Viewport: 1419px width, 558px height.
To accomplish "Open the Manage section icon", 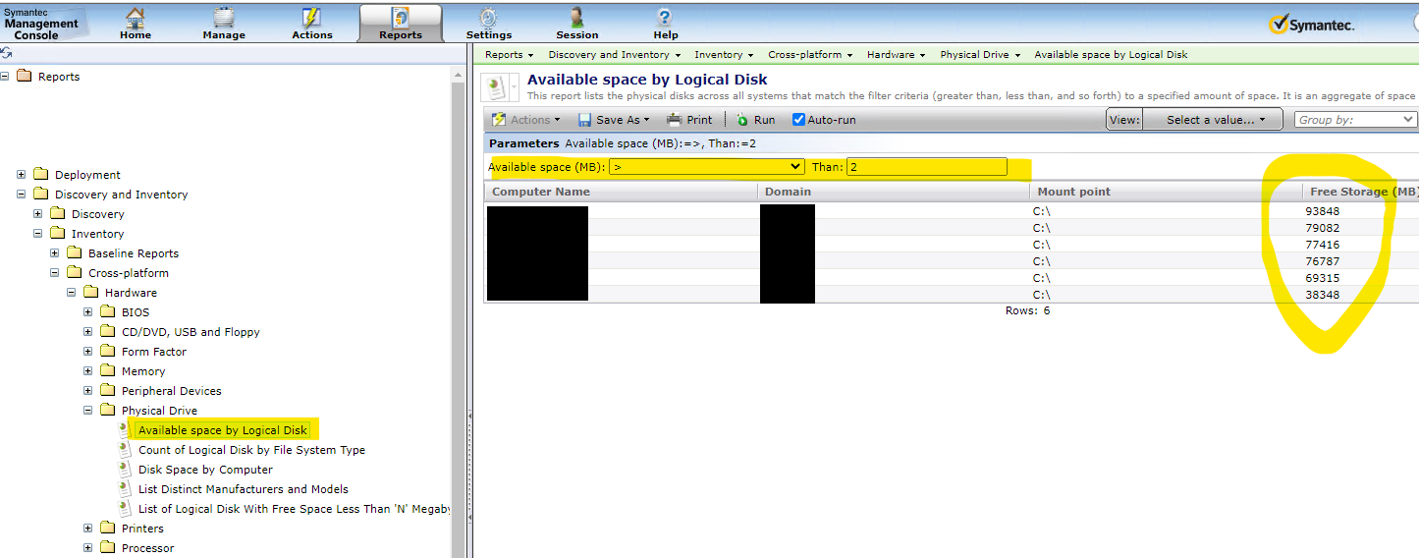I will point(224,18).
